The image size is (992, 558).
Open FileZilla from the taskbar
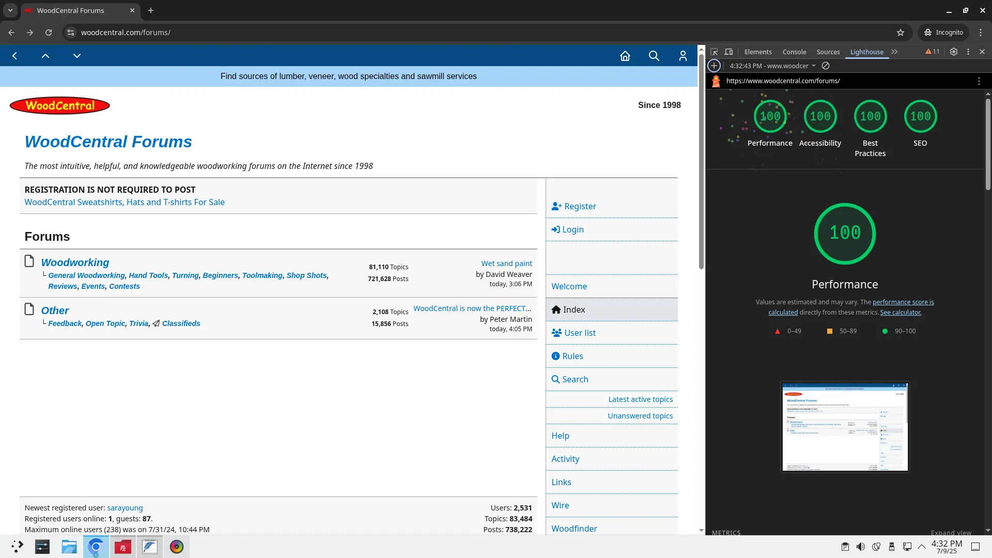tap(123, 547)
